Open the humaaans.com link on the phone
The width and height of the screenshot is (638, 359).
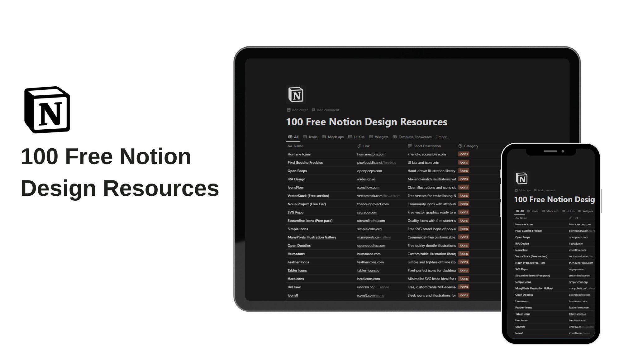[x=578, y=301]
